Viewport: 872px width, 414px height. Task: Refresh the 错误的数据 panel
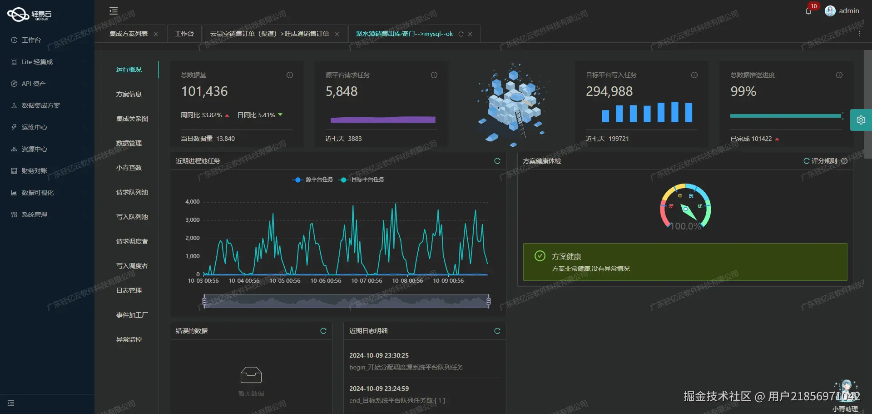(x=323, y=331)
